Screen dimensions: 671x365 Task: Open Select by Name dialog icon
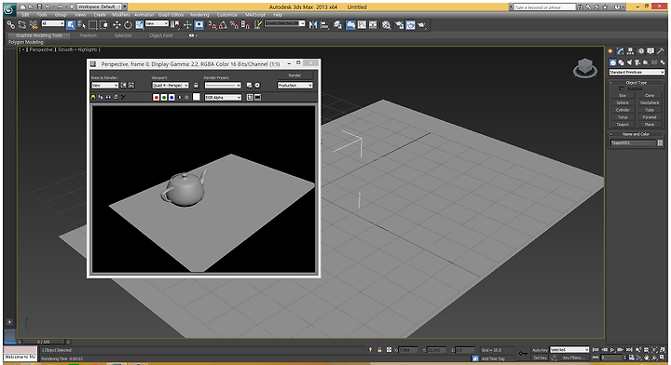(81, 25)
